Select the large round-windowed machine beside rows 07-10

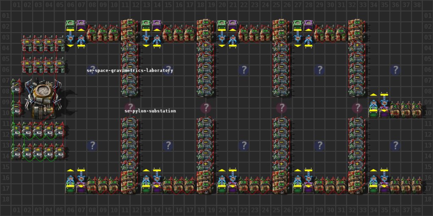43,98
